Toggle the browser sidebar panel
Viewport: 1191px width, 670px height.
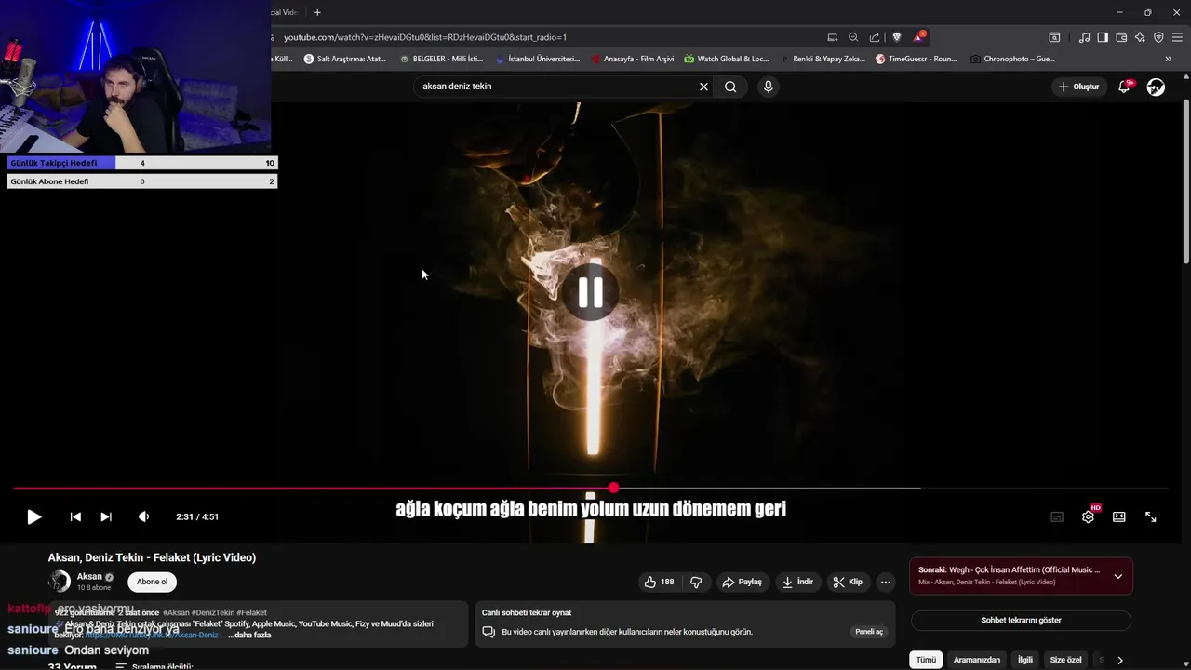pos(1103,37)
